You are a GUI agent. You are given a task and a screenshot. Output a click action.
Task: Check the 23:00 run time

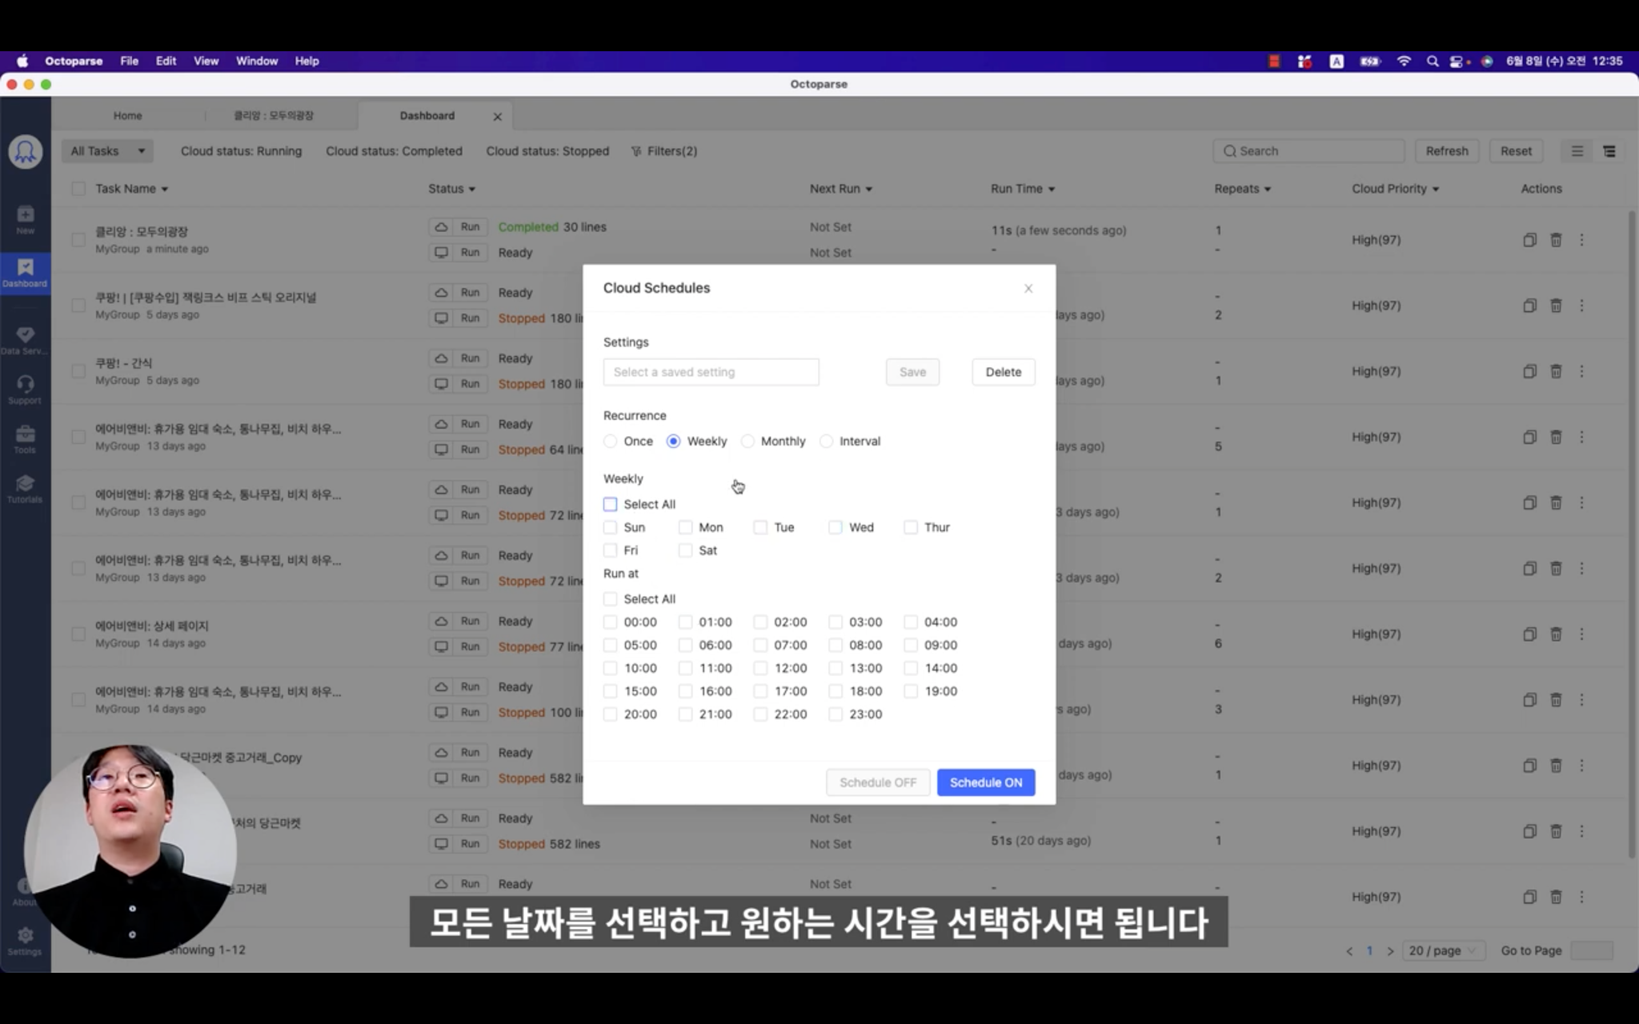click(x=836, y=714)
